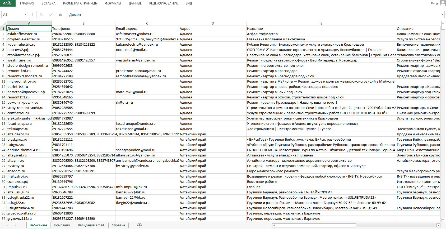
Task: Switch to the Валидация email sheet tab
Action: tap(91, 225)
